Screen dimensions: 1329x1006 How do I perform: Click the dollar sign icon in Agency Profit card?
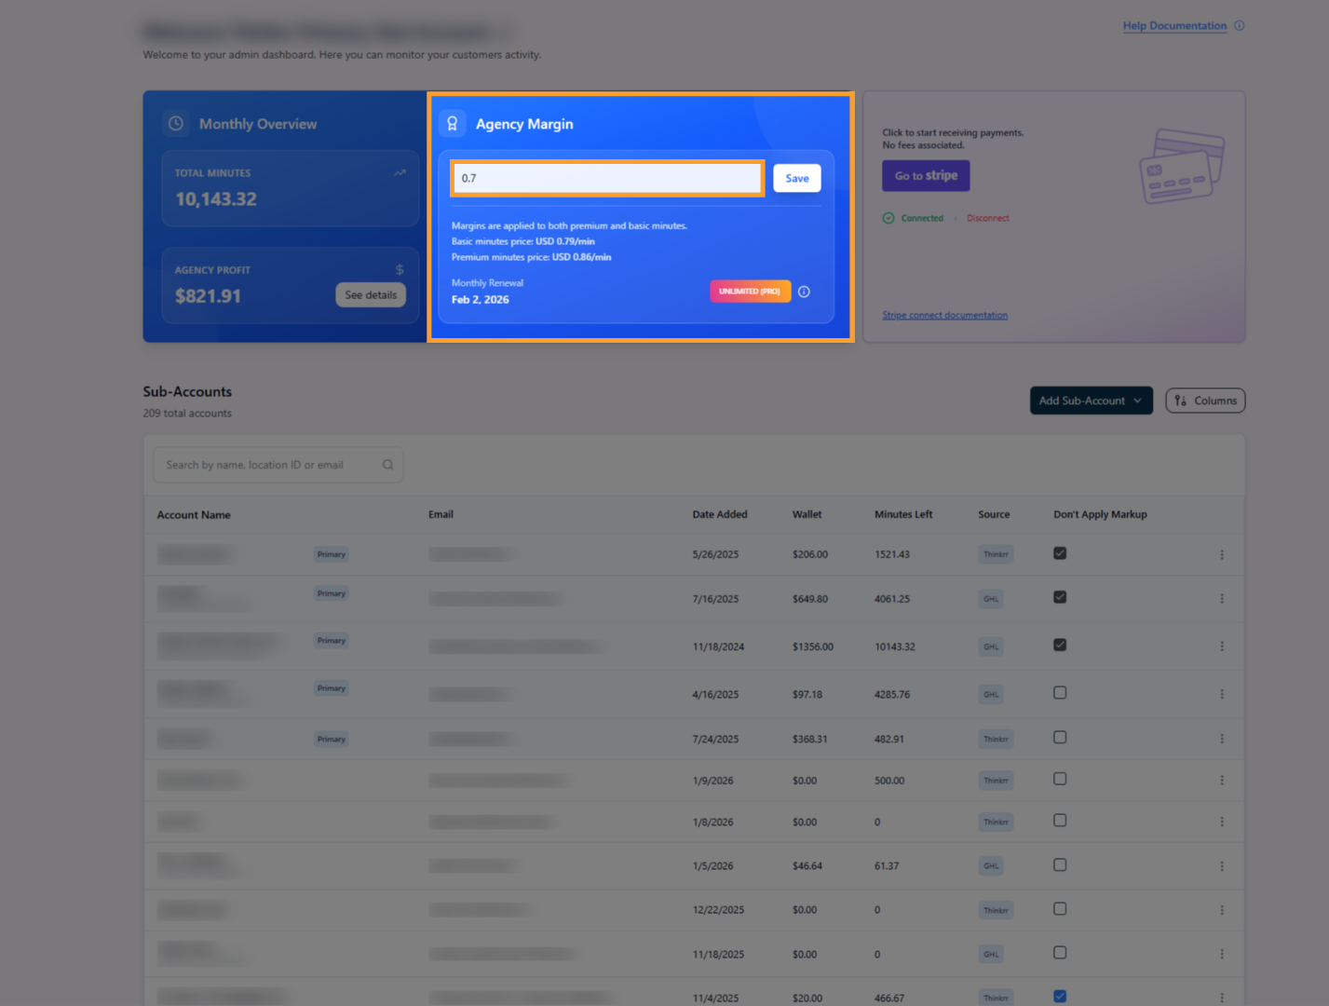point(400,269)
